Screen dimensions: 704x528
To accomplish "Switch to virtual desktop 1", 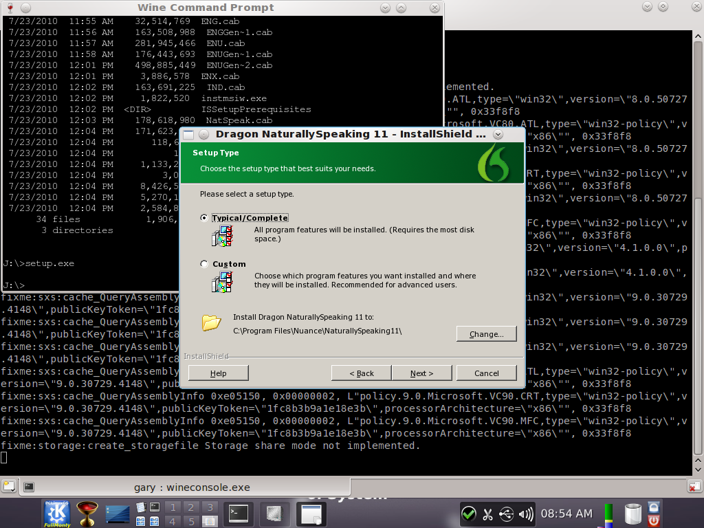I will (173, 507).
